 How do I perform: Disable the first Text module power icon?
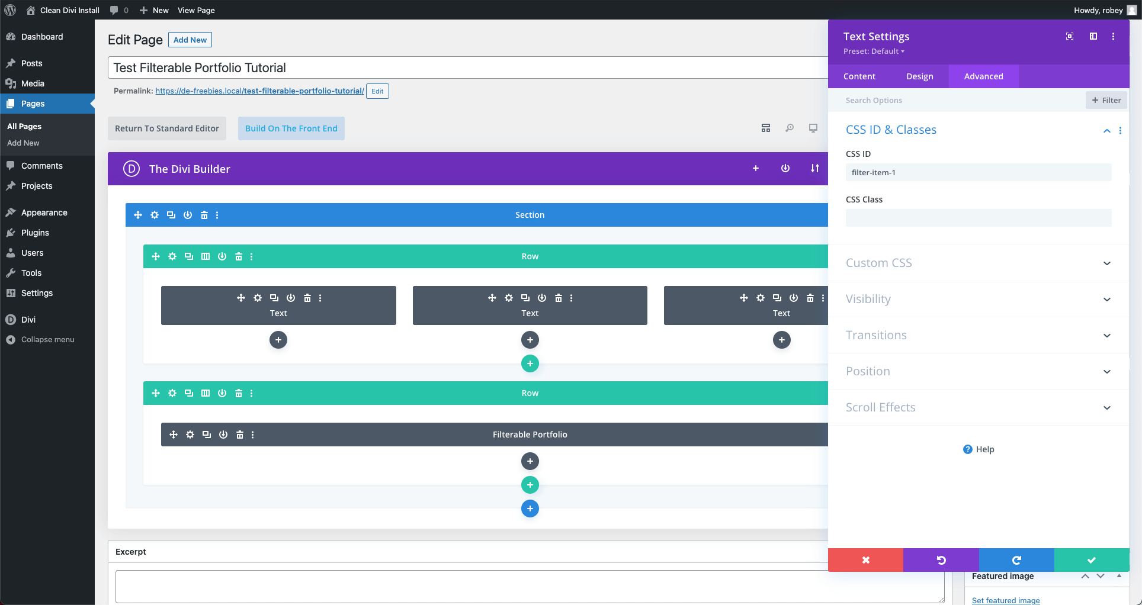tap(291, 298)
